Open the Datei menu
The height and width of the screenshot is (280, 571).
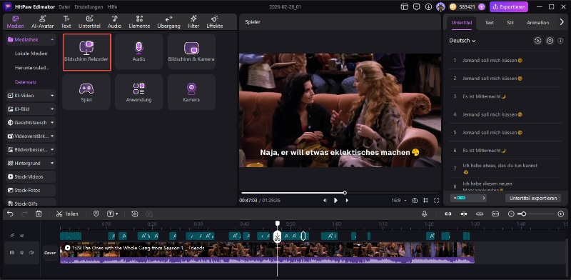click(x=64, y=6)
